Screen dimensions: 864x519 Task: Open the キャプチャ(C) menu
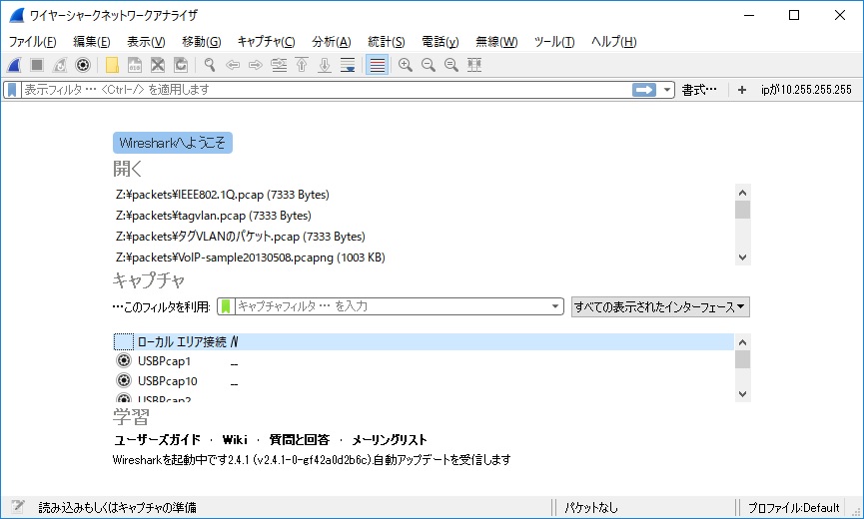266,42
